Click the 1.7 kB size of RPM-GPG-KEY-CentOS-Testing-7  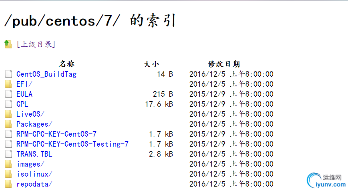(x=161, y=144)
